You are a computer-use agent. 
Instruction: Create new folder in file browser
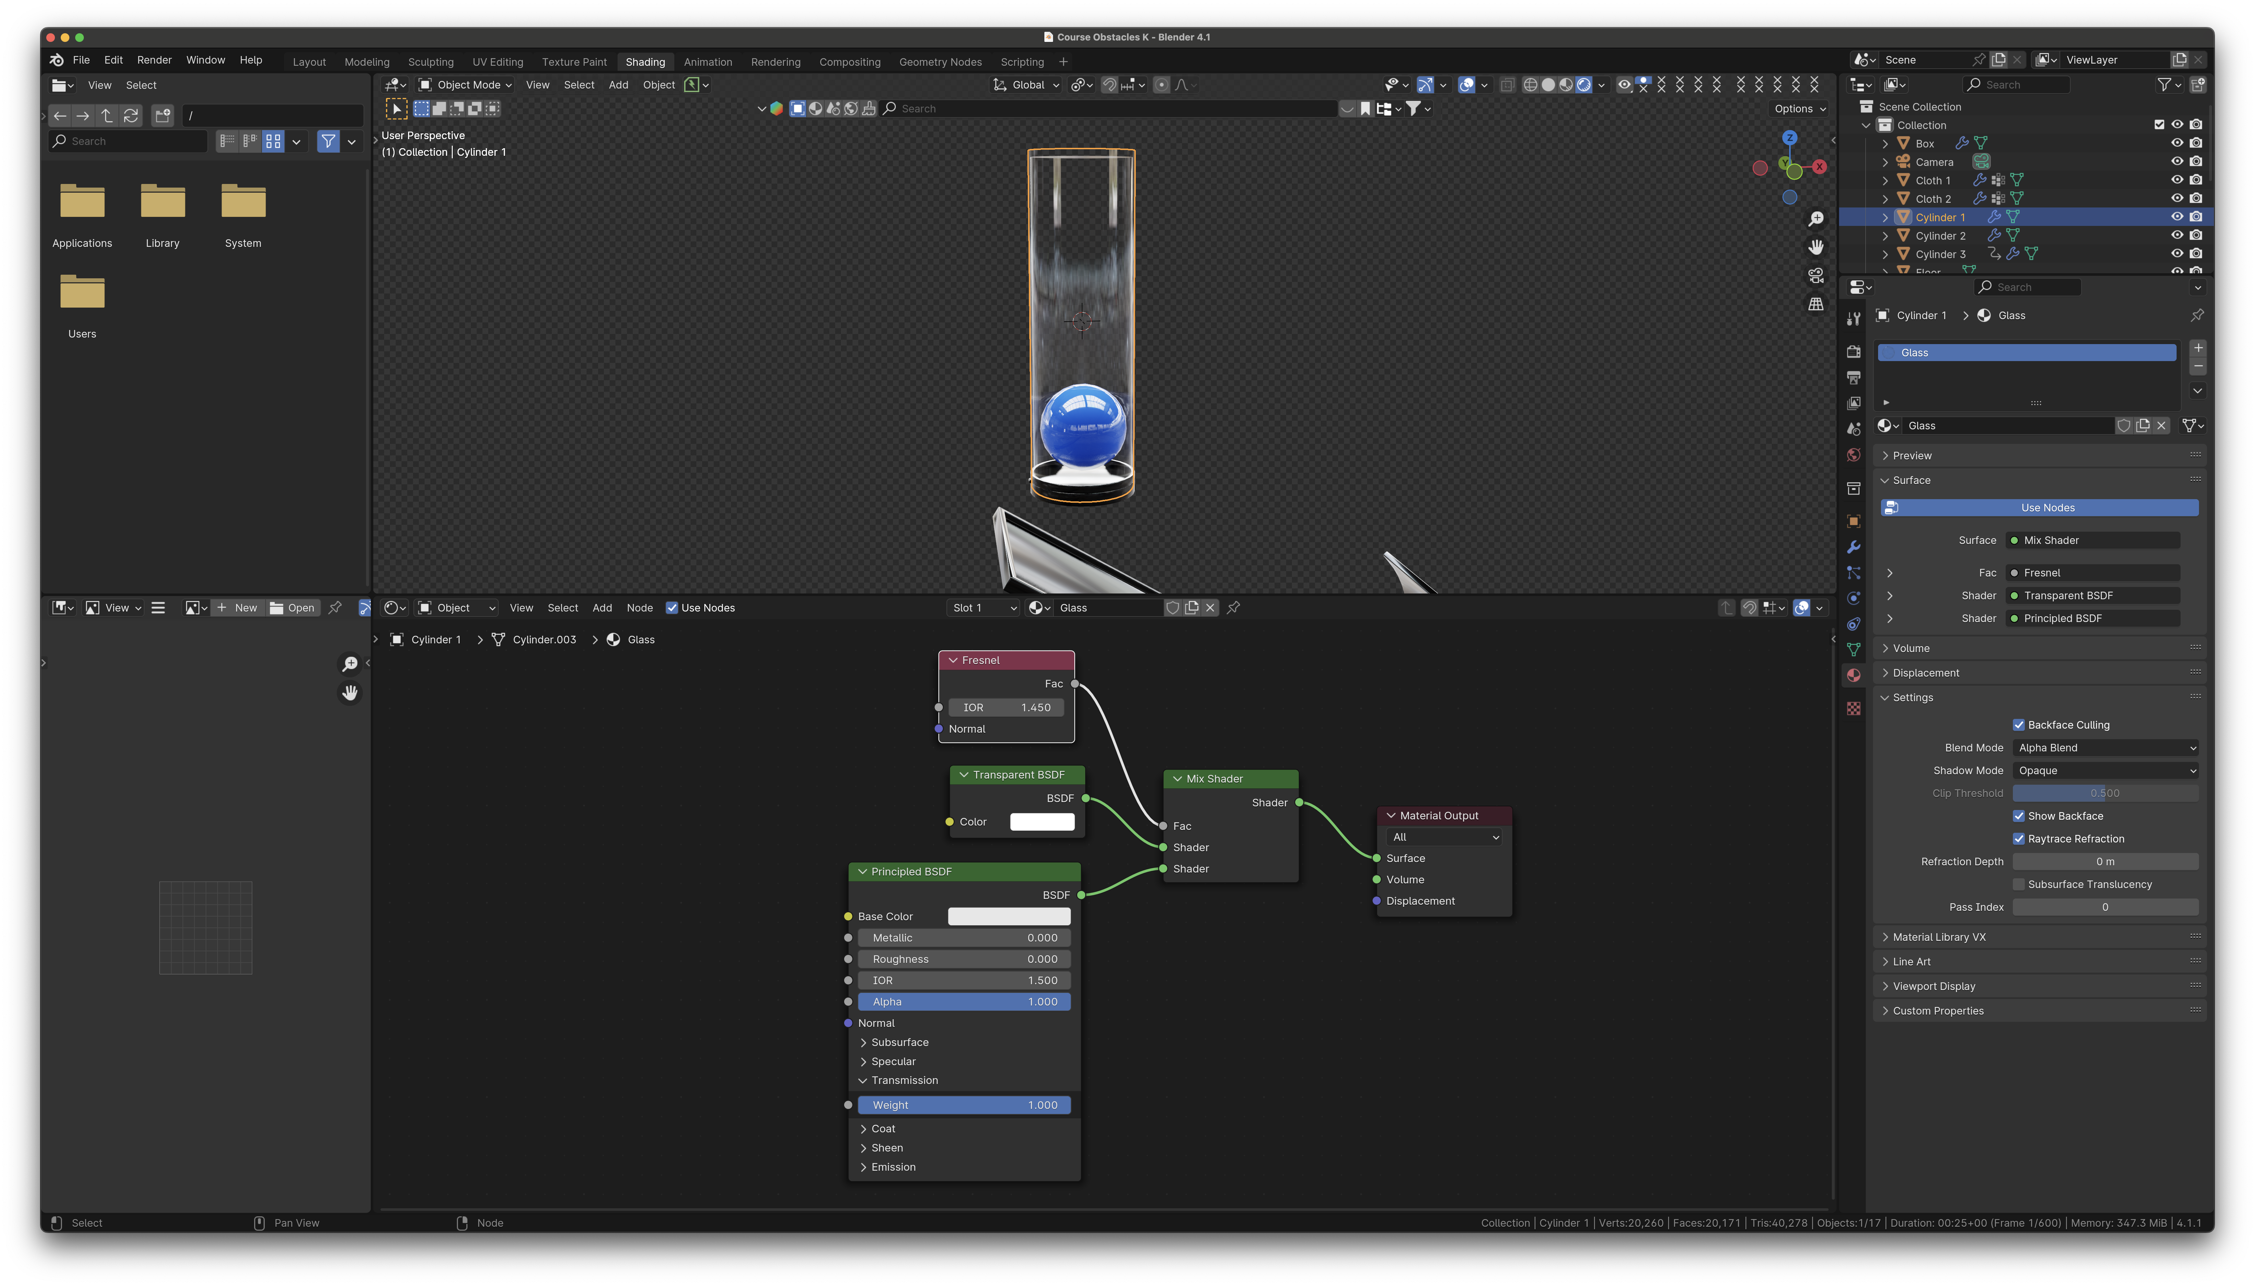pyautogui.click(x=163, y=116)
